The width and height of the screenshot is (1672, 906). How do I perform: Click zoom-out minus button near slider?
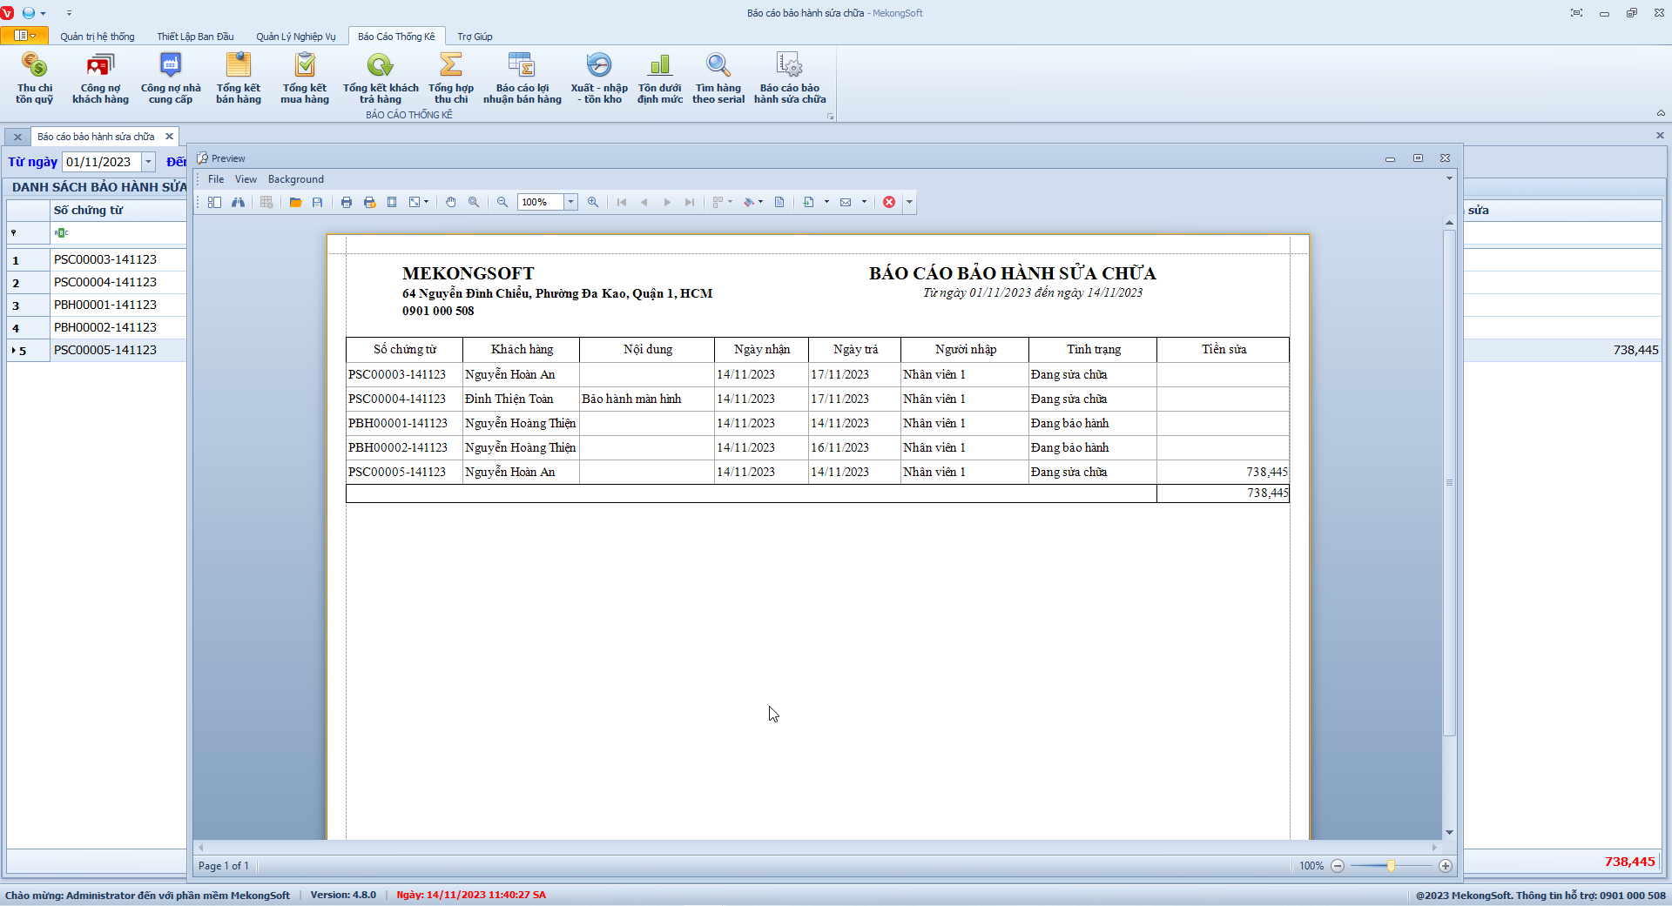[1338, 865]
